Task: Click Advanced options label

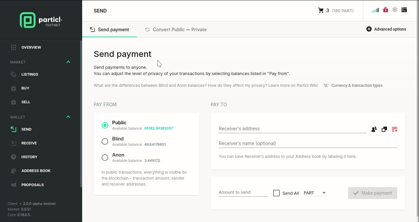Action: tap(390, 29)
